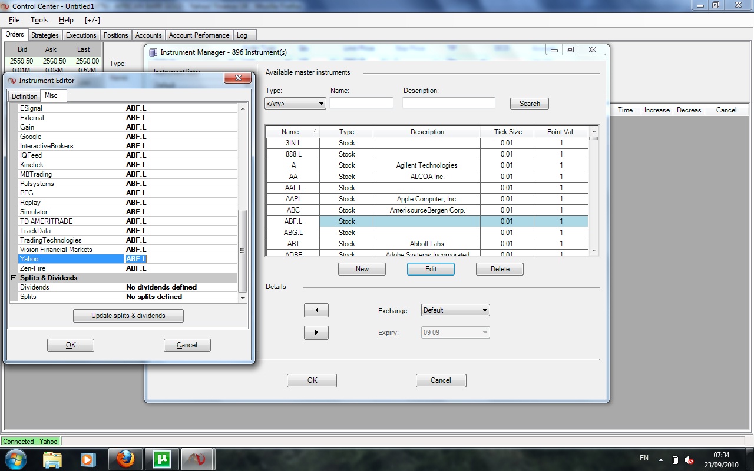The image size is (754, 471).
Task: Switch to the Accounts tab
Action: pyautogui.click(x=148, y=35)
